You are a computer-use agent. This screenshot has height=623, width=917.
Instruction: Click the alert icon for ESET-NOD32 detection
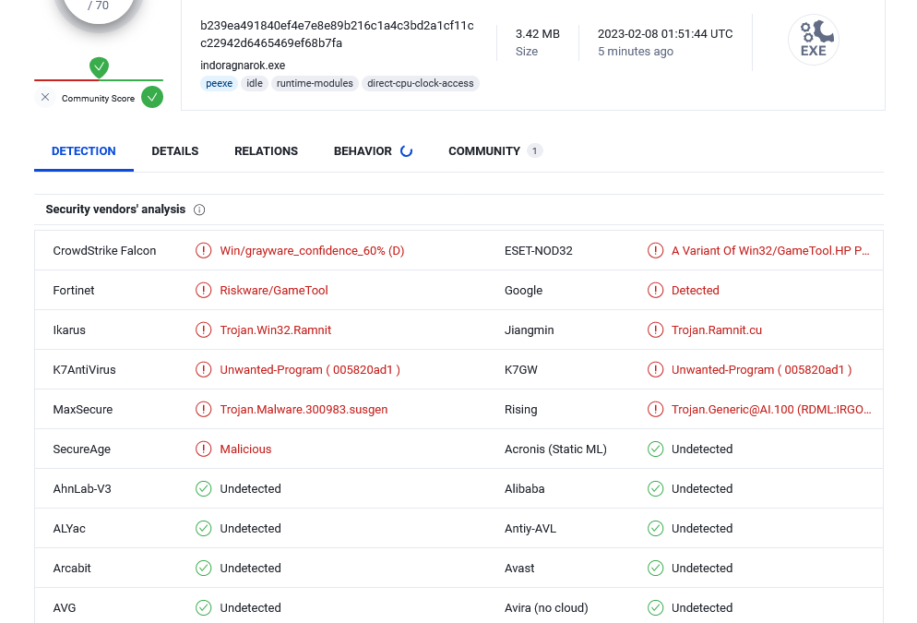(656, 251)
